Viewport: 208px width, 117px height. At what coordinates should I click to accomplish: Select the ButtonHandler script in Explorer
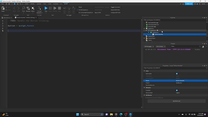(159, 34)
